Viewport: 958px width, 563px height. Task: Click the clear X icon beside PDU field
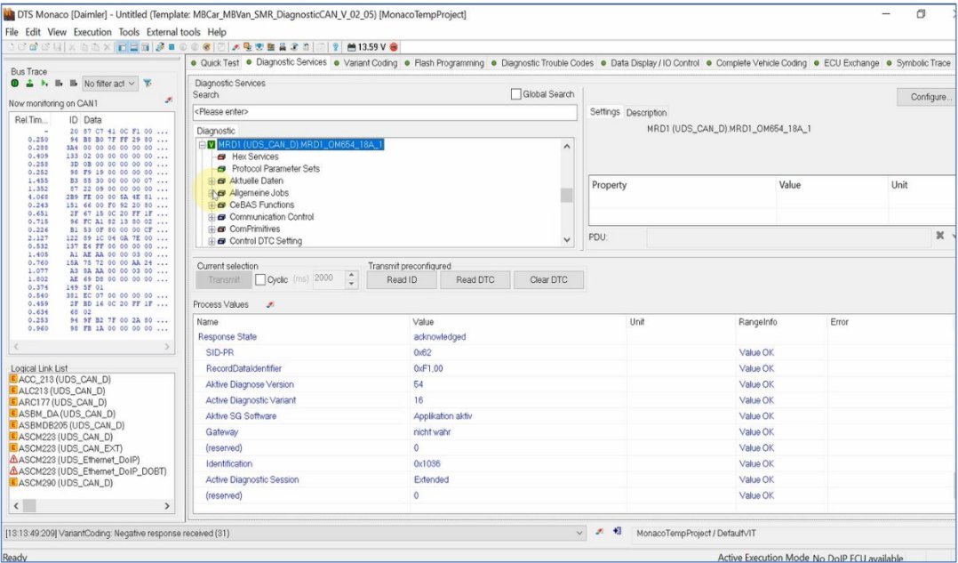[939, 237]
